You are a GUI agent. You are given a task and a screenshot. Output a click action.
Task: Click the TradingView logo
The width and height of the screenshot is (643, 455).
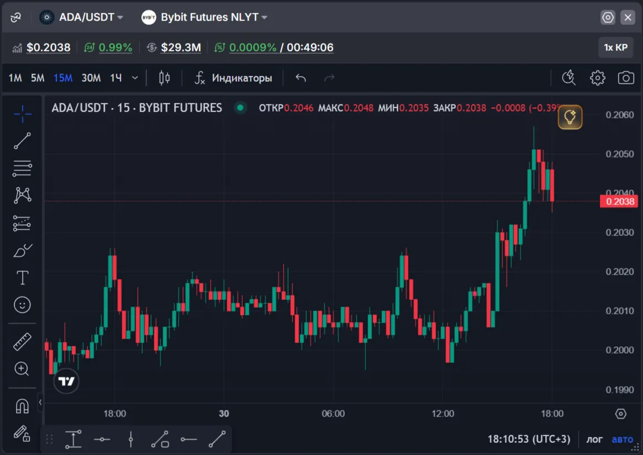[x=66, y=381]
